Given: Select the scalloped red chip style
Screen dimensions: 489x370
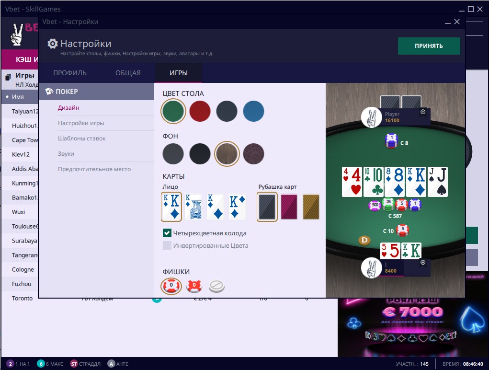Looking at the screenshot, I should [194, 286].
